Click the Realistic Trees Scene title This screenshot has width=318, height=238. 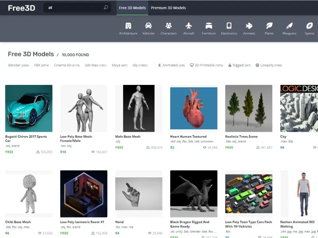(x=241, y=136)
